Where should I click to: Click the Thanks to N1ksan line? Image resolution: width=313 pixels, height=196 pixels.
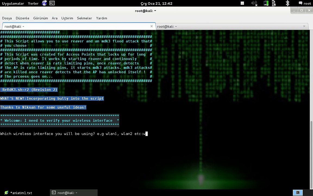coord(43,107)
